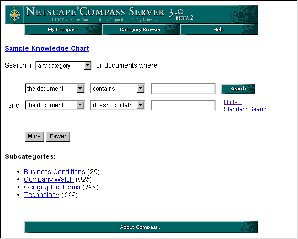Click the '(26)' document count

93,172
